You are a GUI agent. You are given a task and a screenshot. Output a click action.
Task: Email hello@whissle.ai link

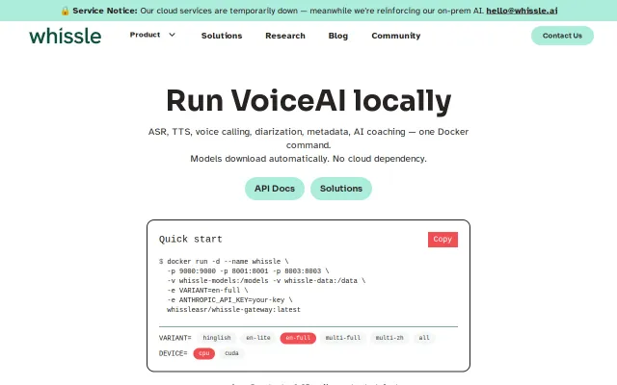pos(522,11)
